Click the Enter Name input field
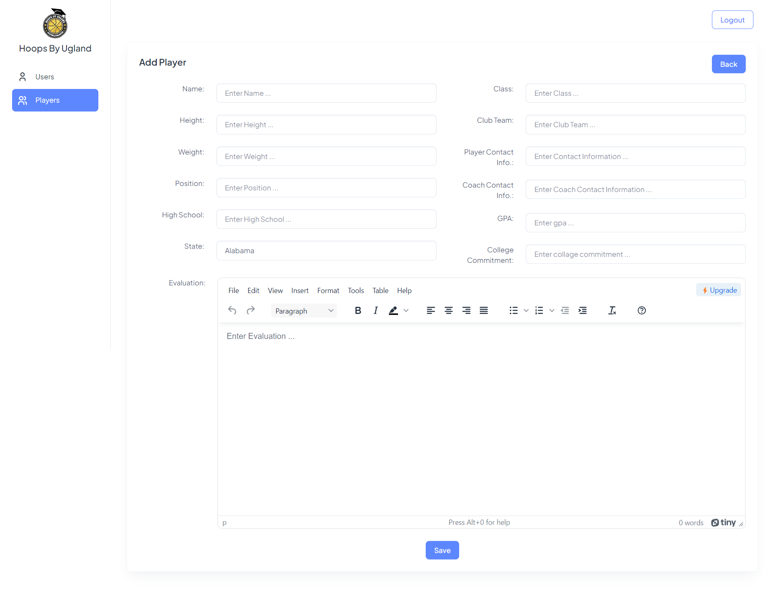The image size is (774, 599). point(326,93)
